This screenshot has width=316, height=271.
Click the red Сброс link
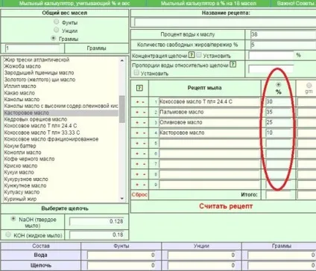pos(139,195)
